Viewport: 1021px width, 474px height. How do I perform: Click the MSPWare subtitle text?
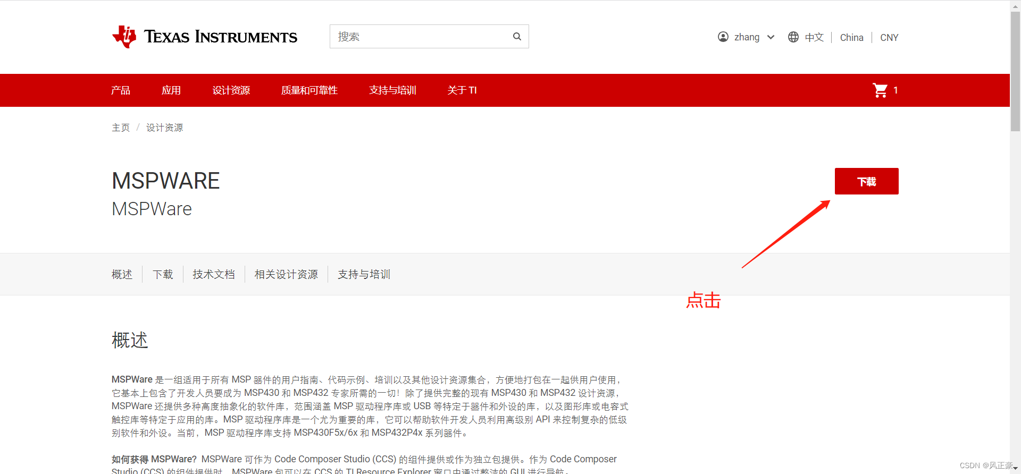click(152, 209)
